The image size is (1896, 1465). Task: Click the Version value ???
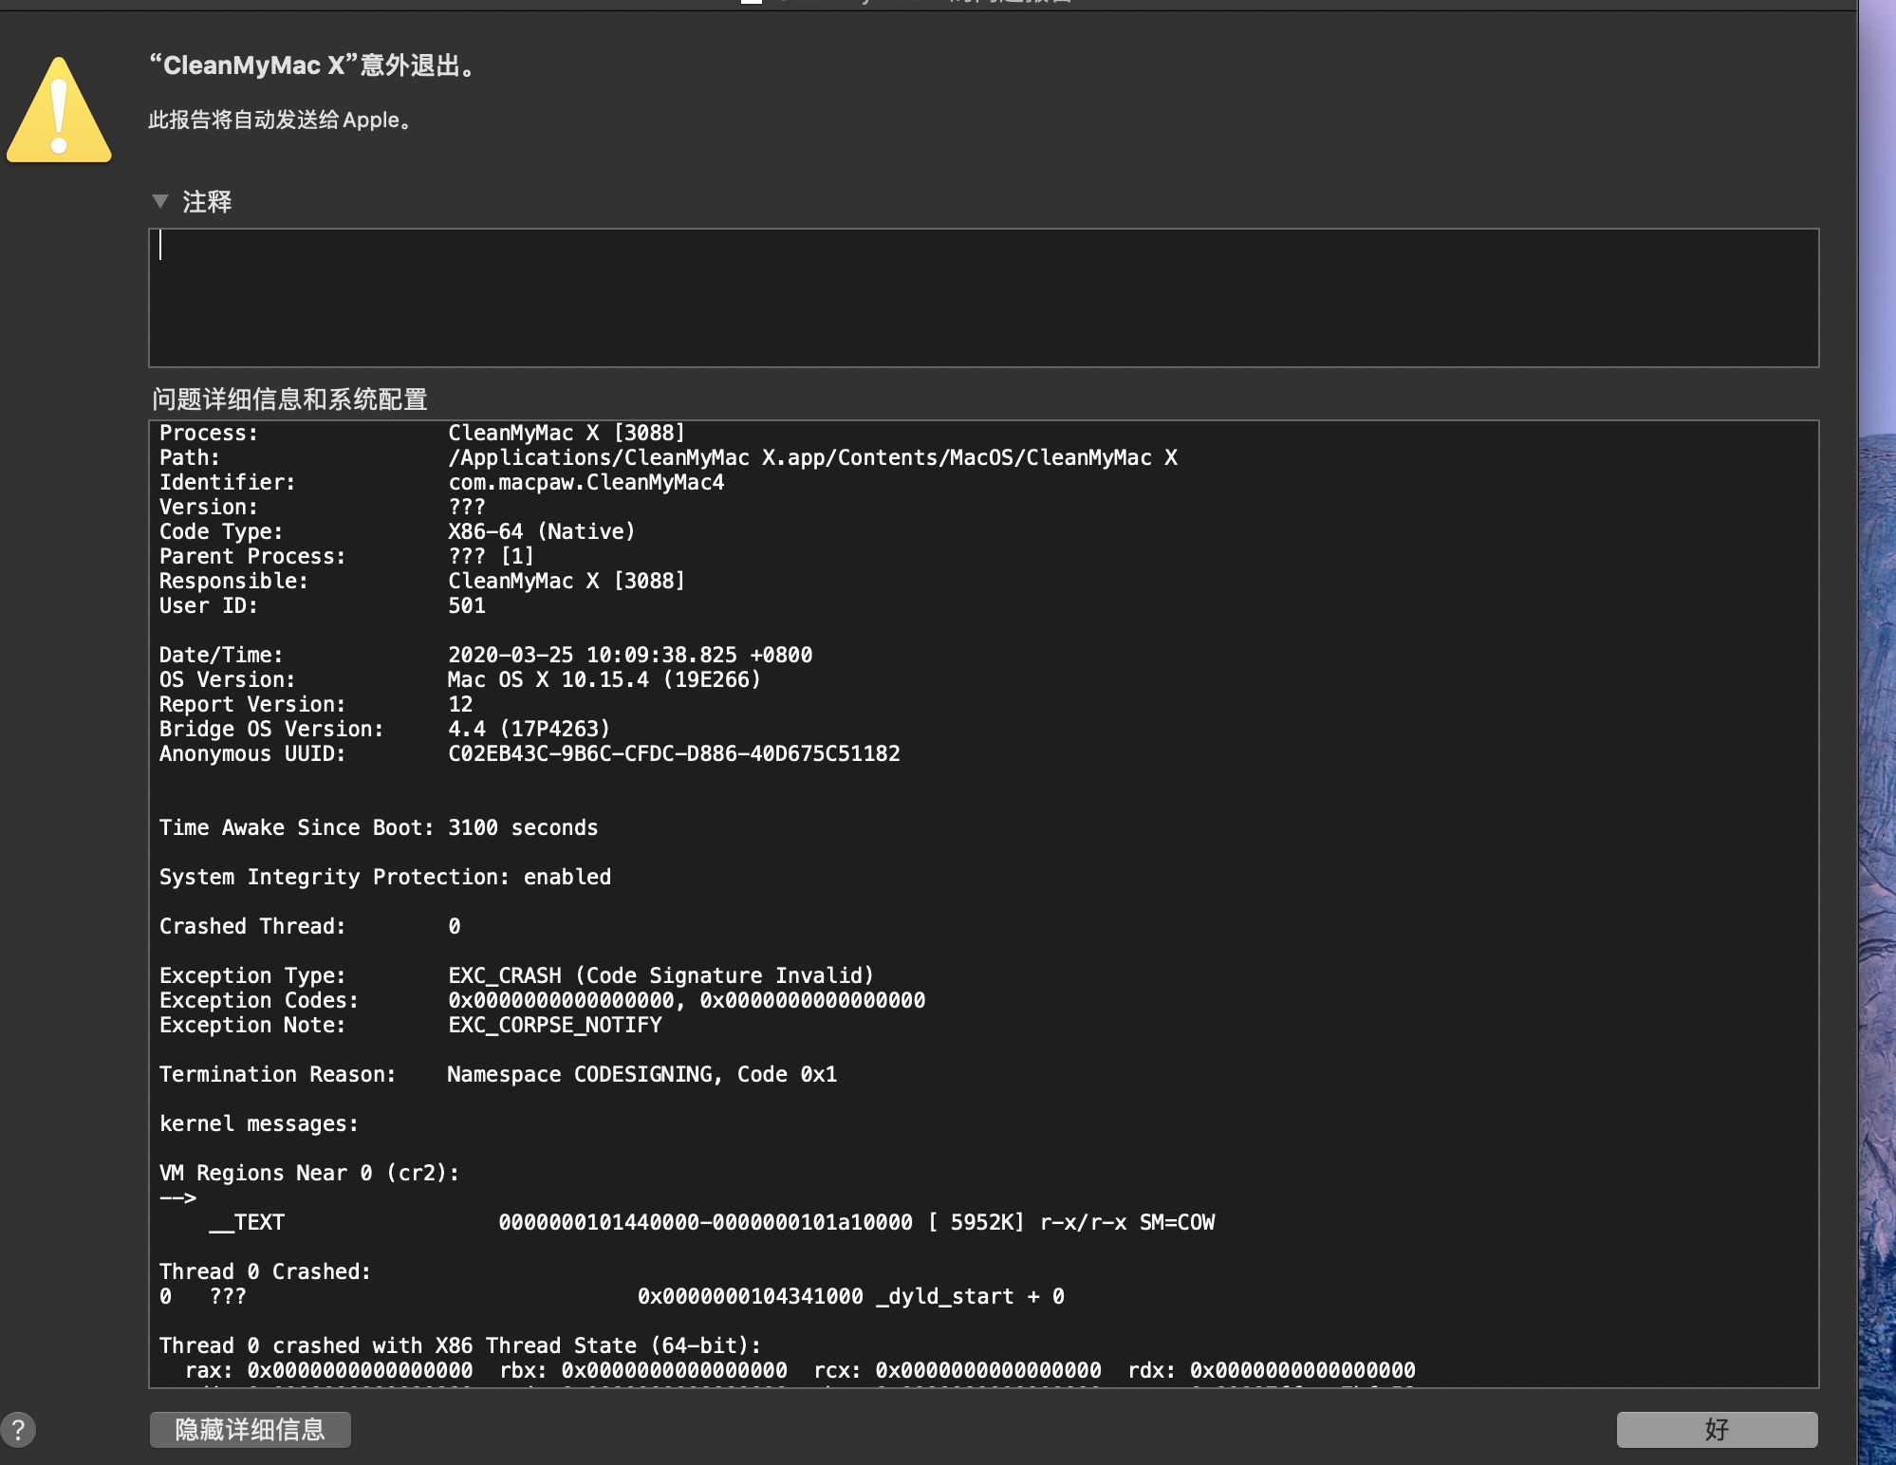(x=466, y=507)
